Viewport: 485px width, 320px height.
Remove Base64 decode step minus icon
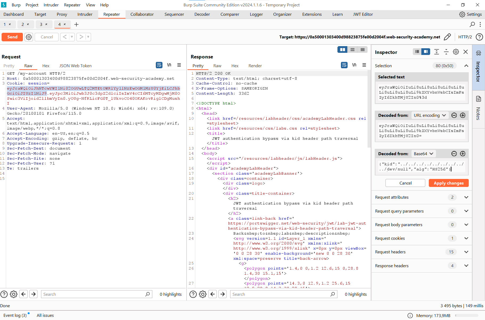(x=454, y=154)
